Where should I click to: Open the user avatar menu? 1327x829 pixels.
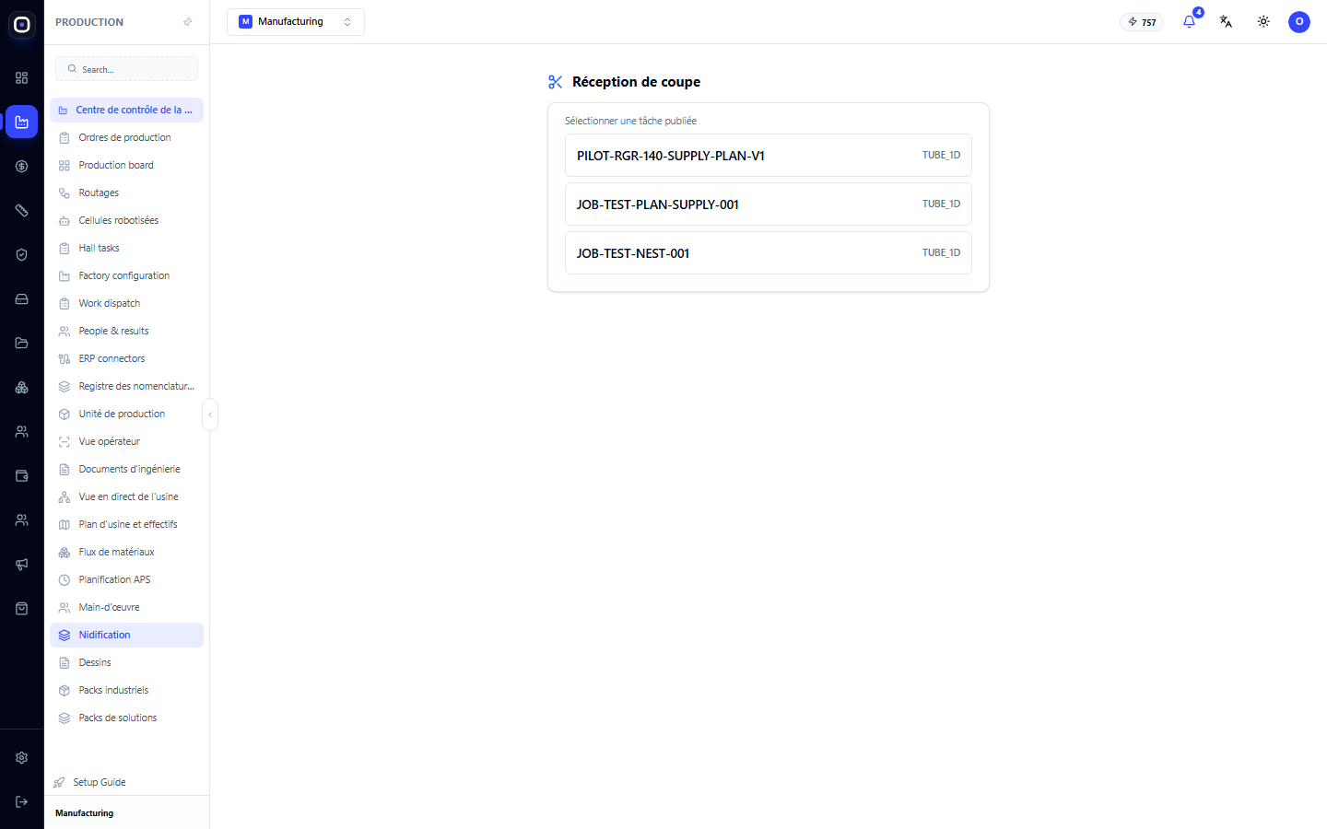pyautogui.click(x=1299, y=21)
